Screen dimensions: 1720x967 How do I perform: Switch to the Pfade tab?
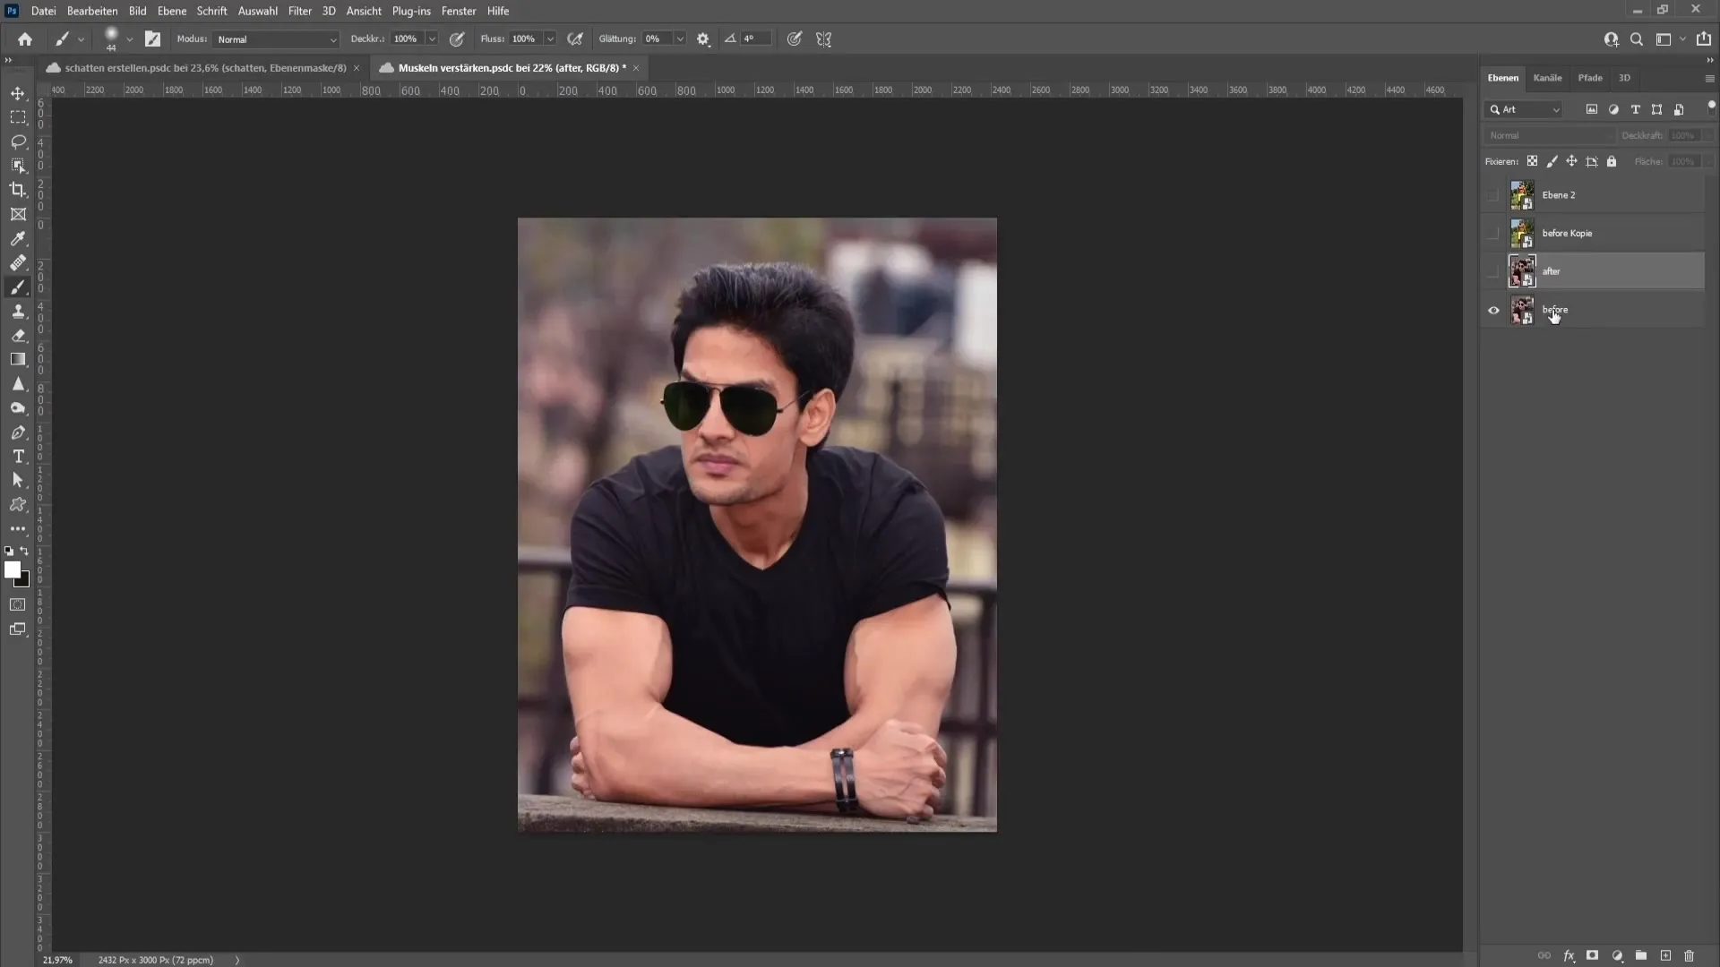coord(1590,78)
